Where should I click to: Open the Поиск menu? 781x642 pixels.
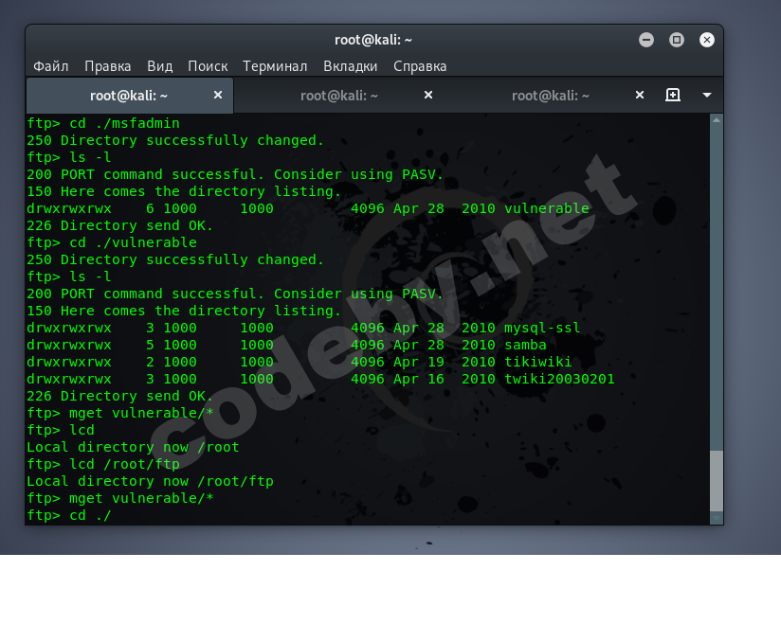click(208, 66)
